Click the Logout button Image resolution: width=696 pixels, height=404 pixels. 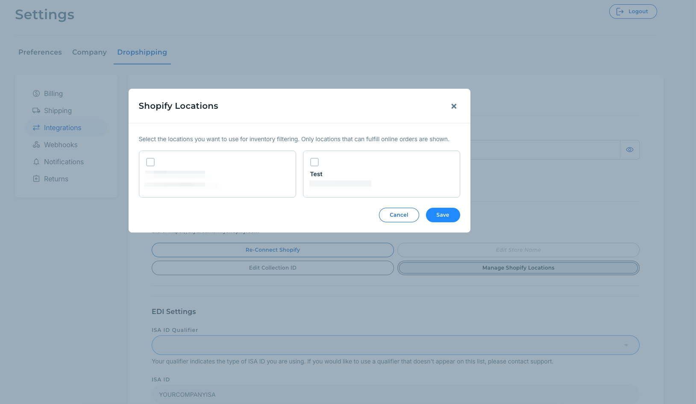point(633,12)
